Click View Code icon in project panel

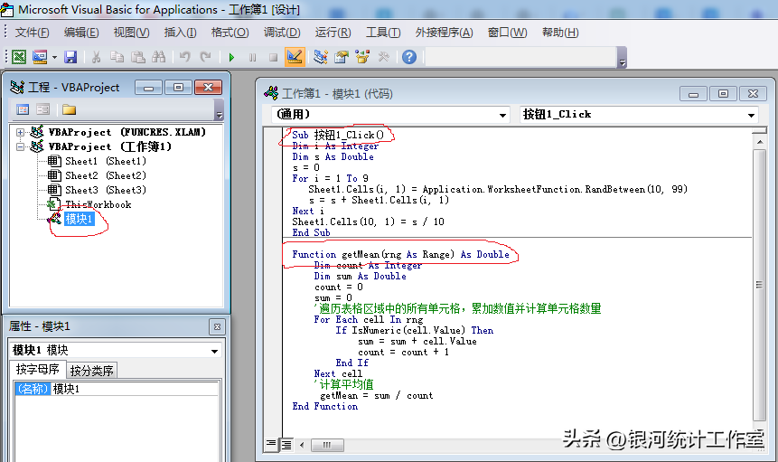(x=23, y=109)
